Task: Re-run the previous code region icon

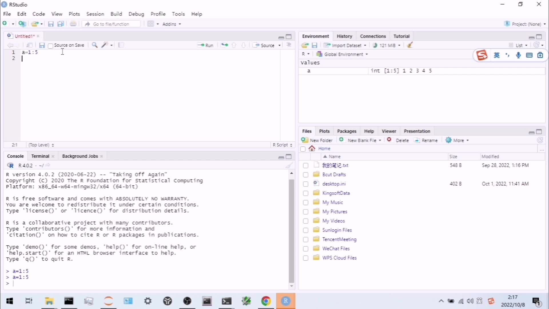Action: tap(224, 45)
